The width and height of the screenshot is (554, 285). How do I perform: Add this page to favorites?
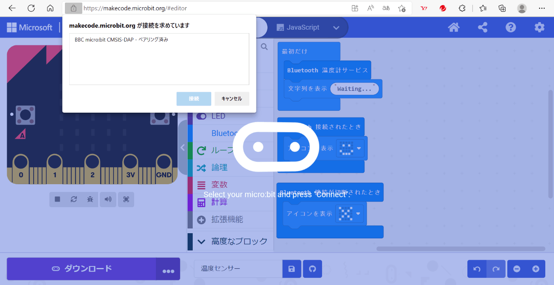(x=402, y=8)
